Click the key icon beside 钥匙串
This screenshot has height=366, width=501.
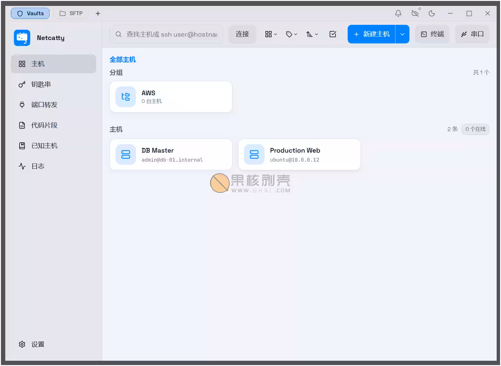coord(22,84)
